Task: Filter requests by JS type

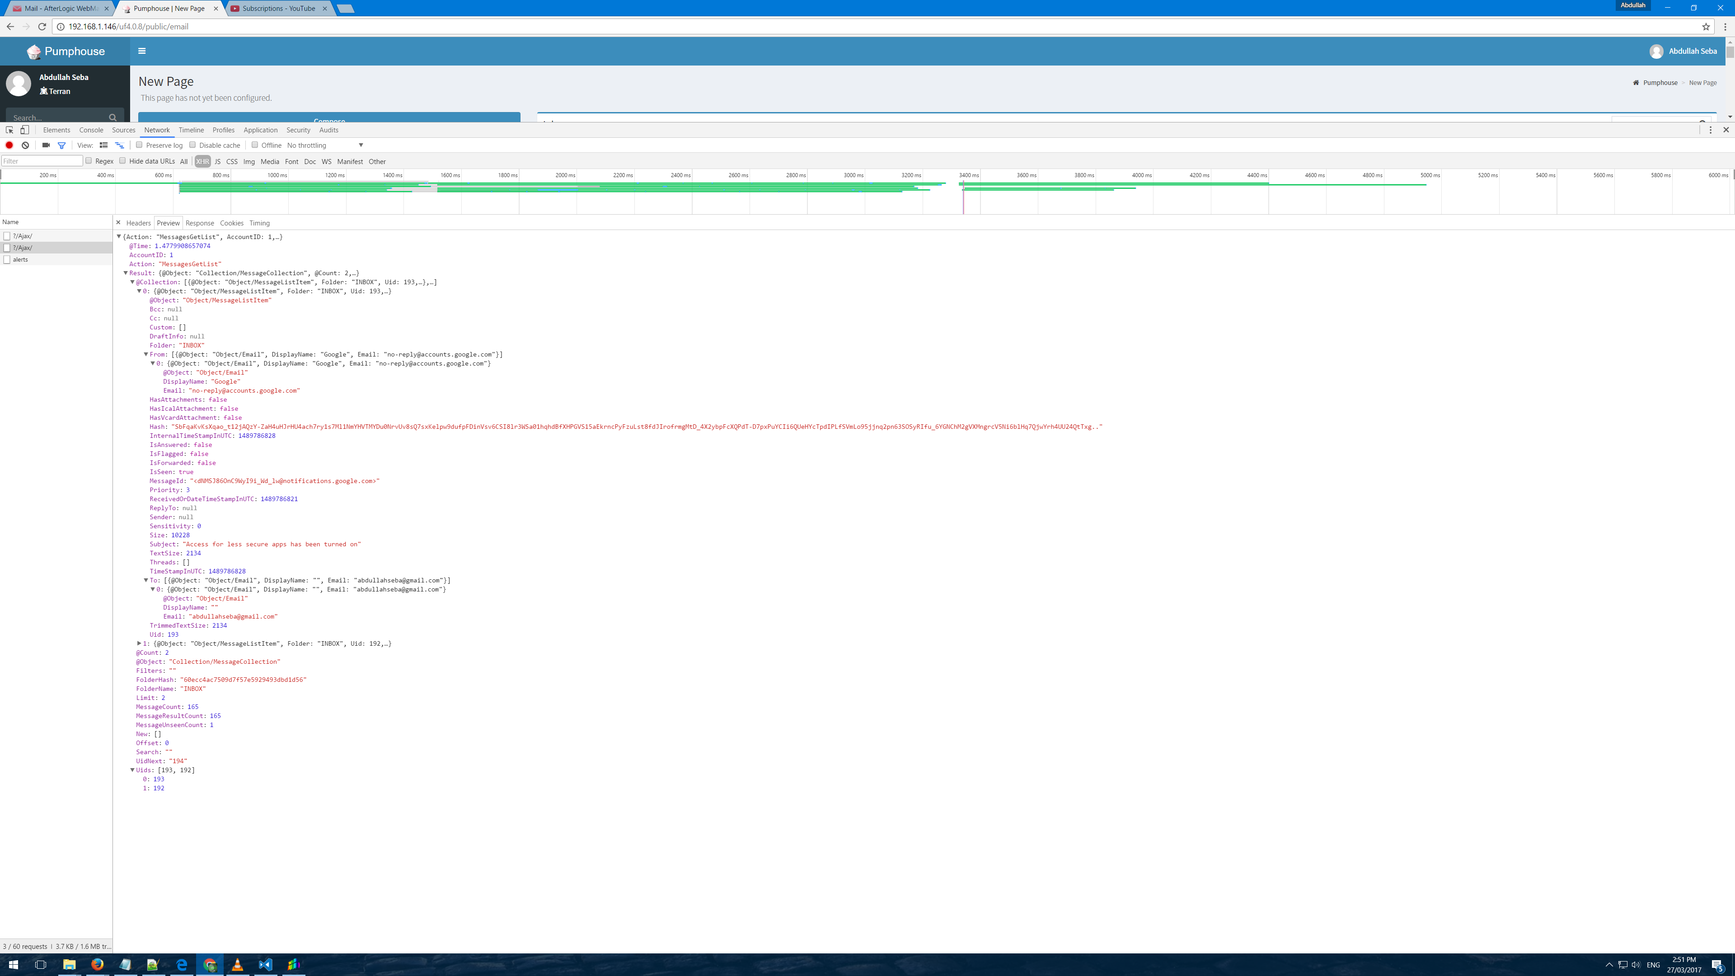Action: (217, 162)
